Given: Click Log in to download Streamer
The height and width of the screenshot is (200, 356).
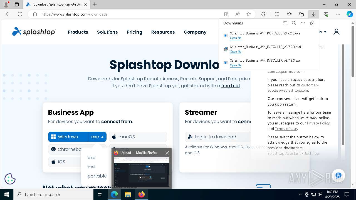Looking at the screenshot, I should pyautogui.click(x=218, y=137).
